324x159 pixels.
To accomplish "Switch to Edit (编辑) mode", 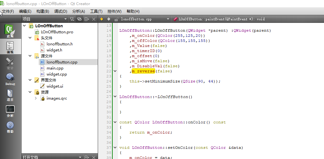I will coord(10,47).
